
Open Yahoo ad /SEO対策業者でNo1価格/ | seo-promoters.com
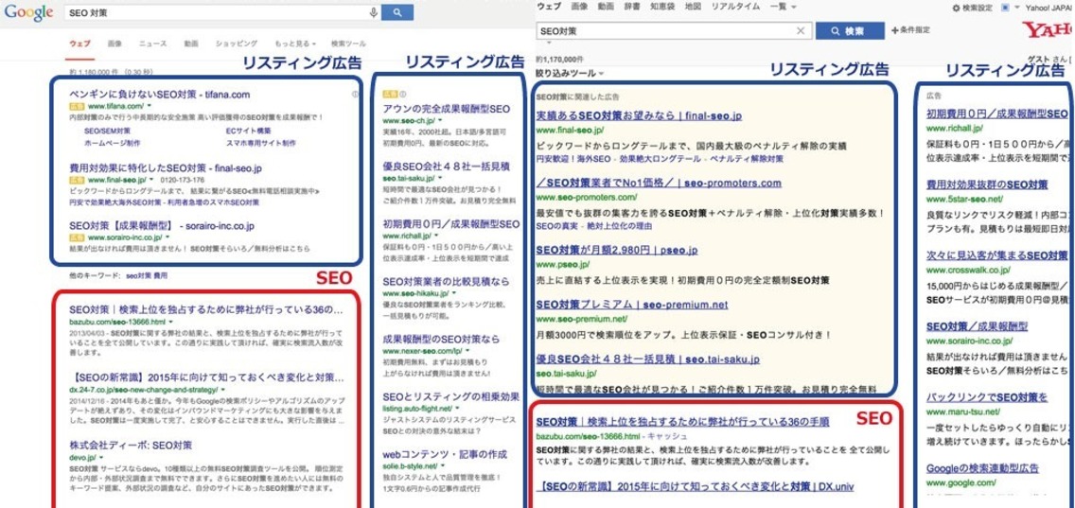coord(659,183)
